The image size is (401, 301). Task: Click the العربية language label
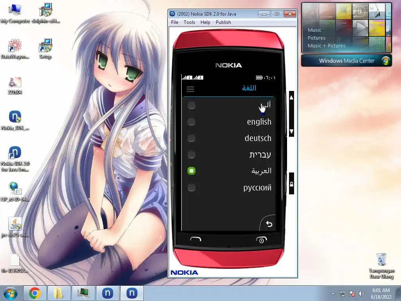(261, 171)
